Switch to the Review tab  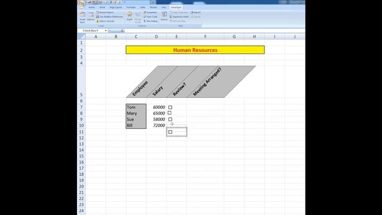[x=153, y=7]
